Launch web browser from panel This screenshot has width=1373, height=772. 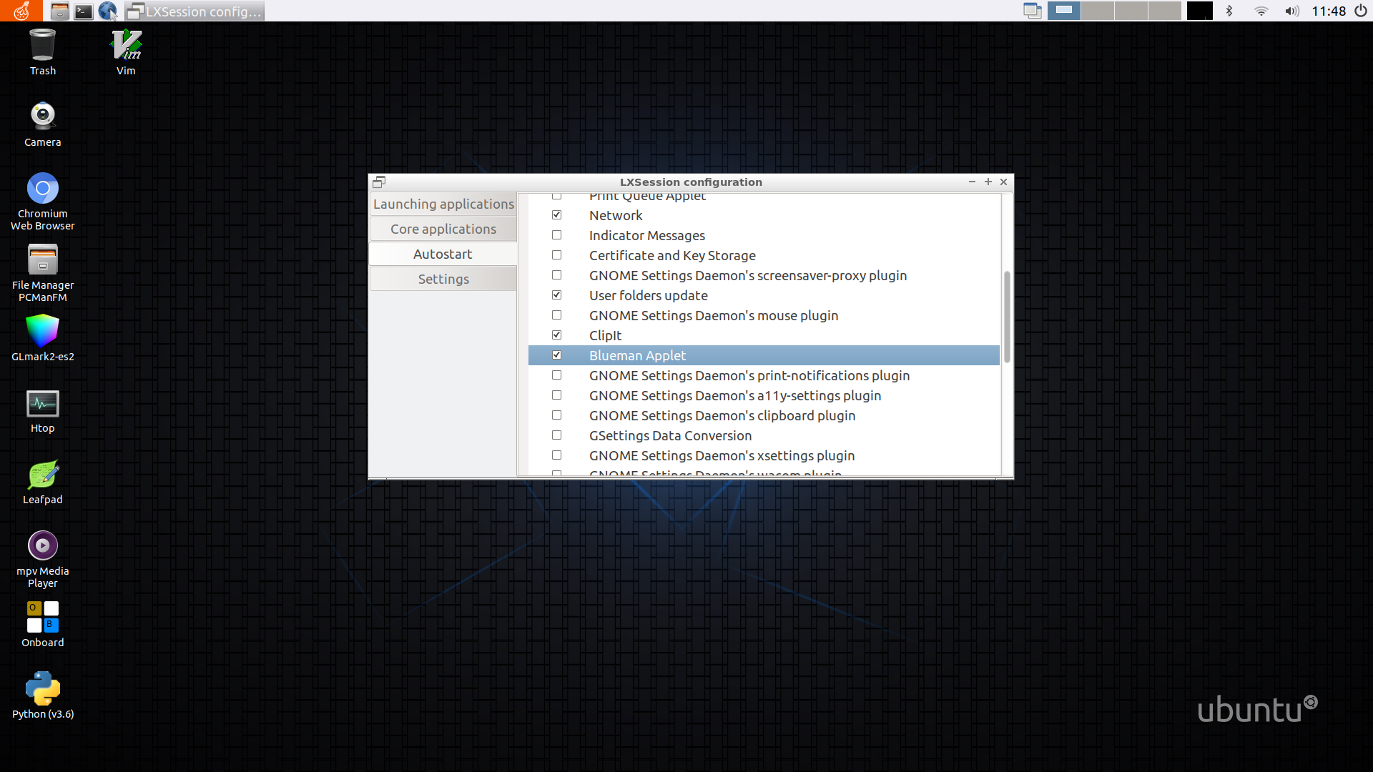pyautogui.click(x=107, y=11)
